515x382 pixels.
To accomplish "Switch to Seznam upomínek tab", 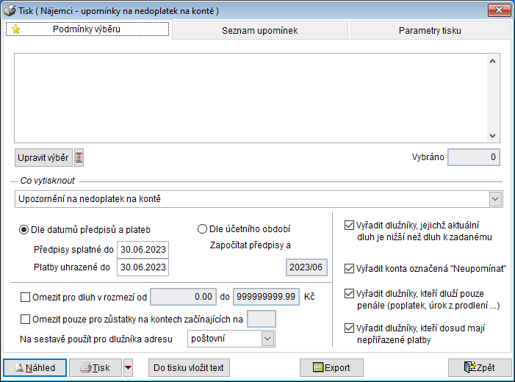I will 259,31.
